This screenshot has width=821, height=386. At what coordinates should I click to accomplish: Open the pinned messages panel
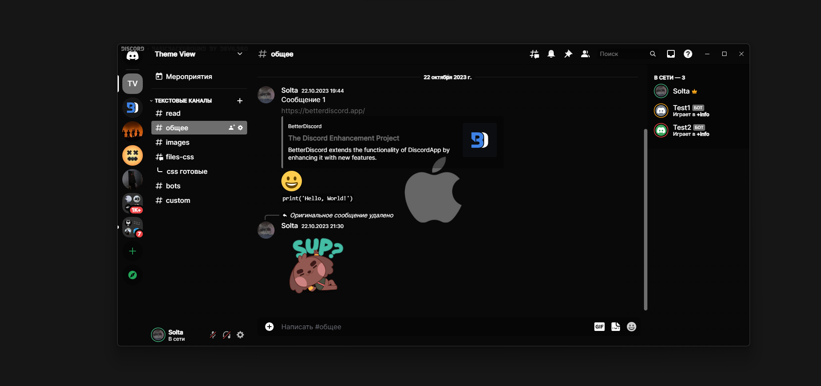click(x=568, y=54)
